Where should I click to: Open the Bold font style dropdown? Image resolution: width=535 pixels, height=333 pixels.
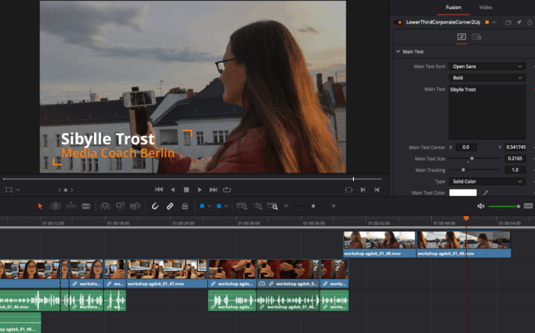[487, 78]
